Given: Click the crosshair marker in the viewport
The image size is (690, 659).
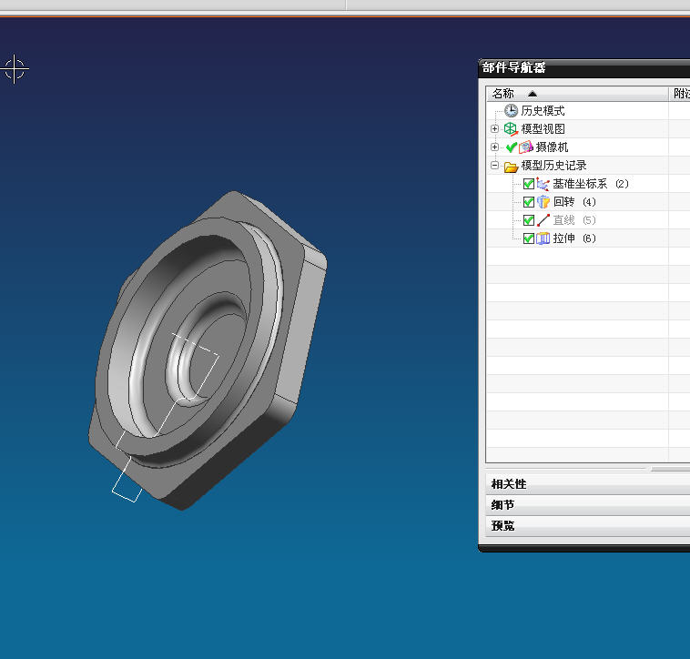Looking at the screenshot, I should click(x=15, y=69).
